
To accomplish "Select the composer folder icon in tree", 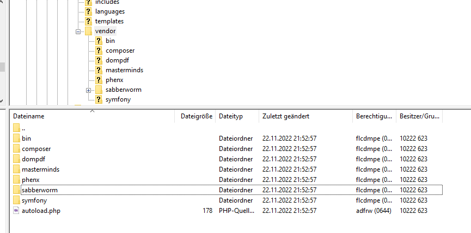I will coord(99,51).
